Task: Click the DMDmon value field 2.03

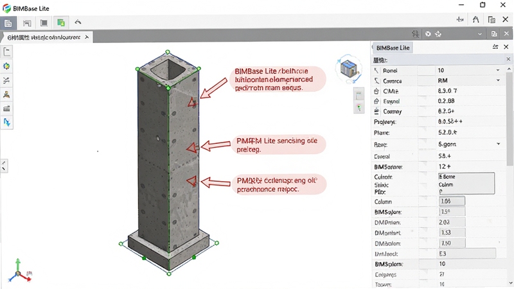Action: [452, 222]
